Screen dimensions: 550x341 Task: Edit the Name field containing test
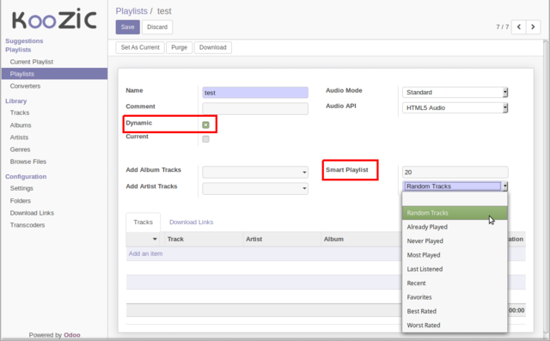pyautogui.click(x=255, y=93)
